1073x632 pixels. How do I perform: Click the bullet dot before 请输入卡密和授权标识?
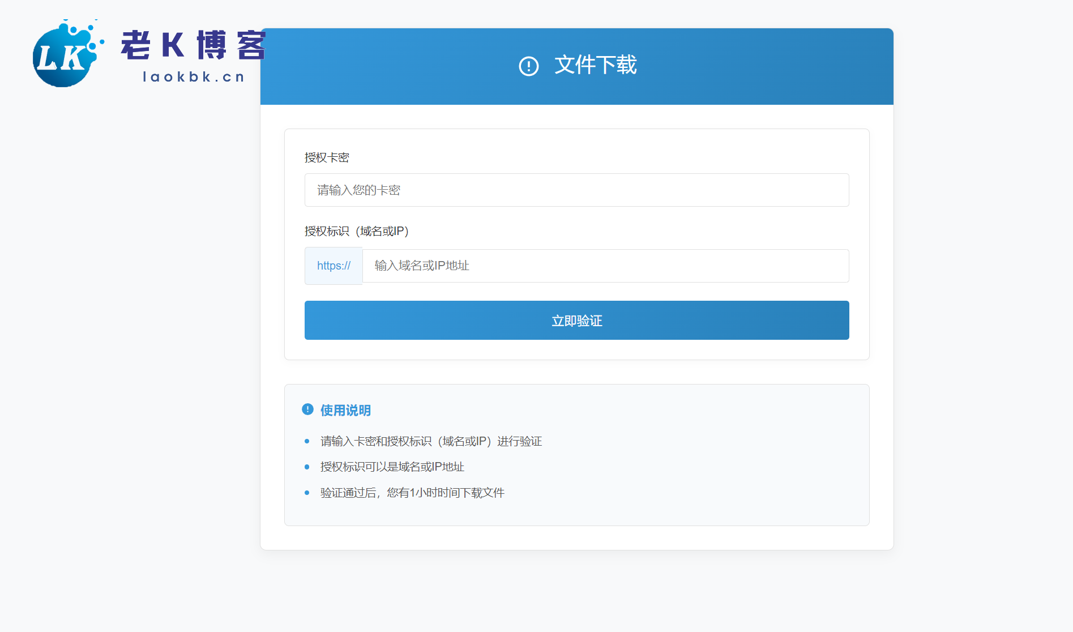(x=307, y=441)
